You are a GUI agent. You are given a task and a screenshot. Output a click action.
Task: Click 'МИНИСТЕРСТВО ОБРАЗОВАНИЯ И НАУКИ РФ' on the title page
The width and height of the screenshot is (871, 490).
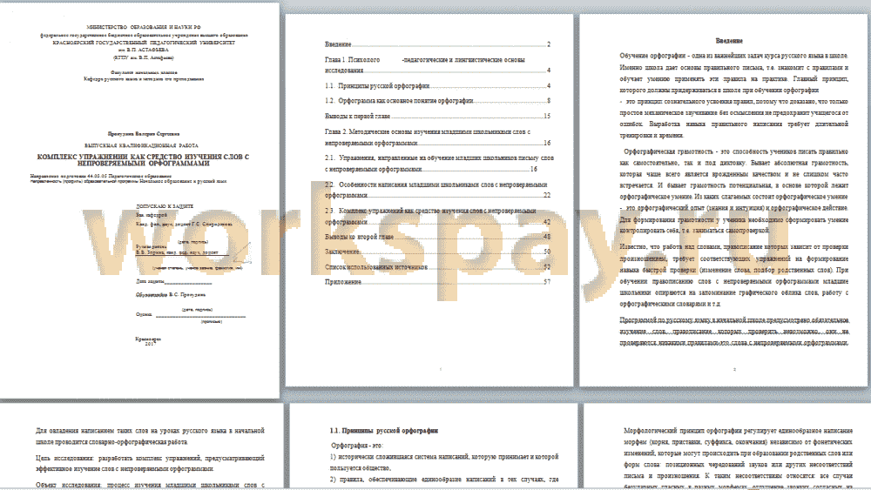(x=144, y=27)
